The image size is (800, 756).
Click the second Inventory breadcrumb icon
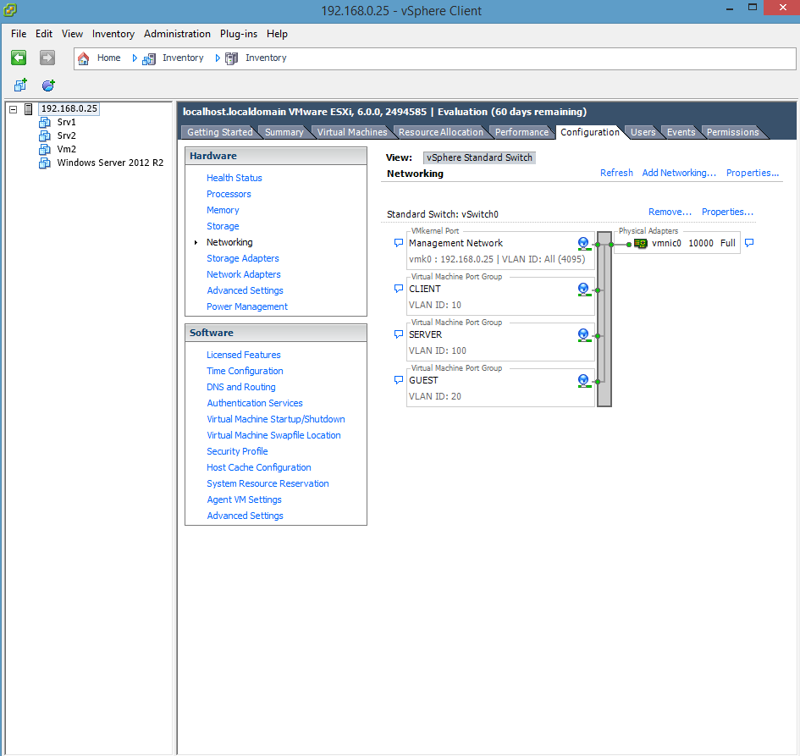point(232,58)
